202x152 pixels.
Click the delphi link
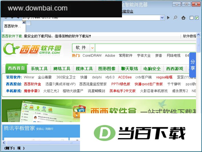pos(97,77)
